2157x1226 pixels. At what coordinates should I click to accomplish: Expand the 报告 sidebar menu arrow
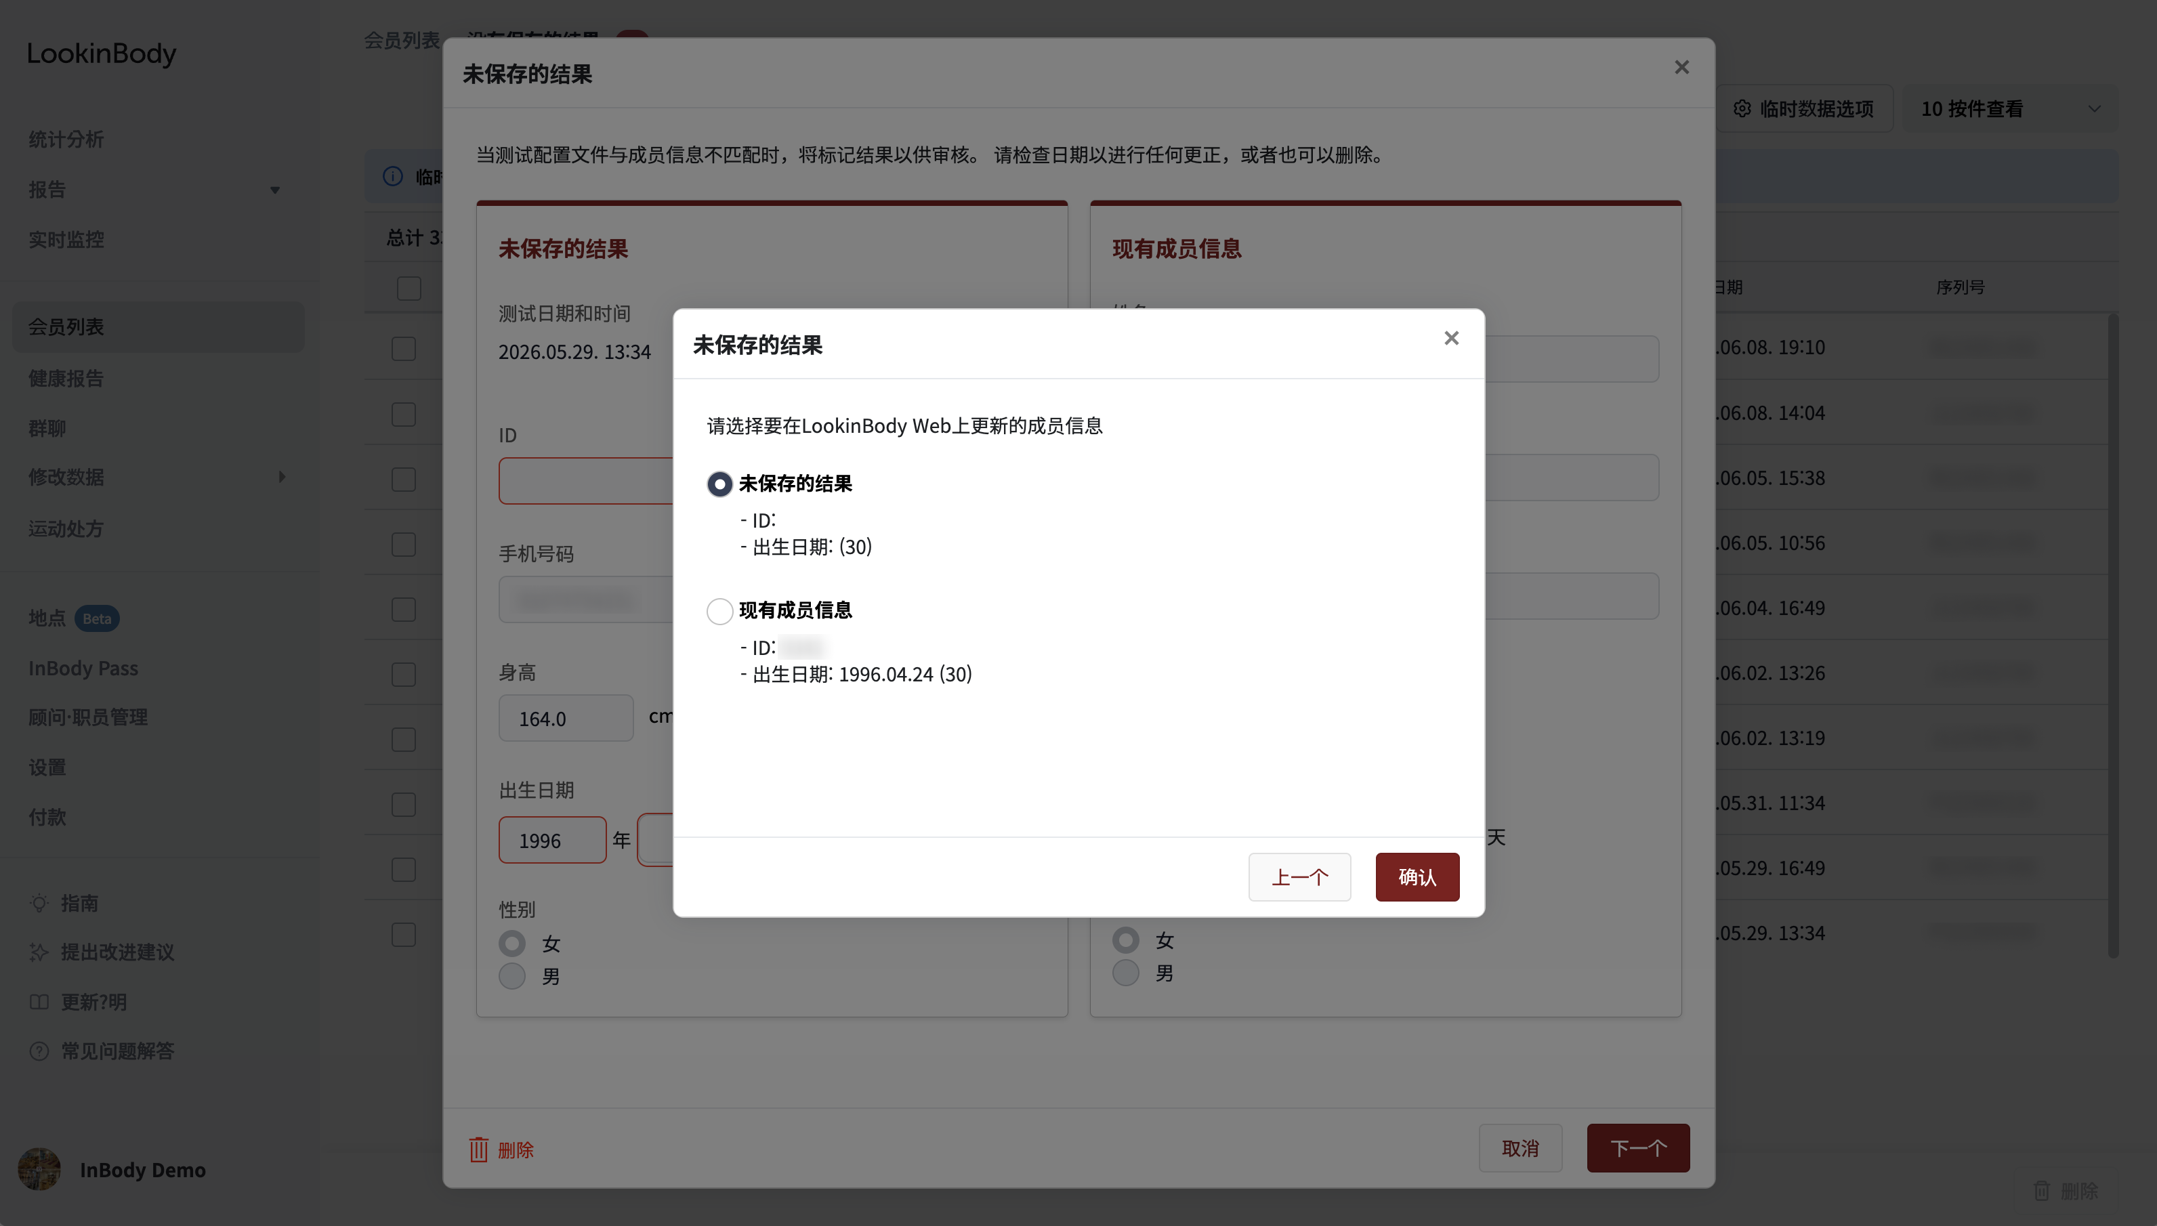pos(274,190)
